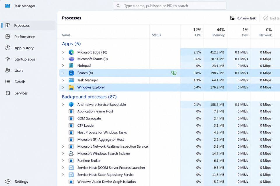Switch to the Details page
Image resolution: width=280 pixels, height=186 pixels.
[x=29, y=82]
